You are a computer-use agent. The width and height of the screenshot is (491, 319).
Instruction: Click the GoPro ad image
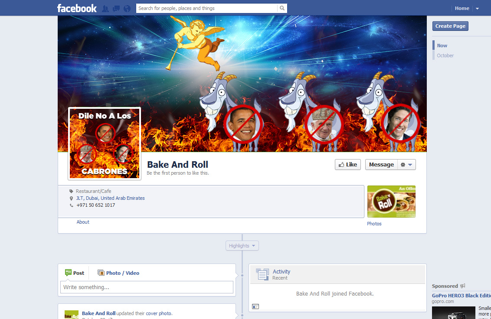point(453,313)
